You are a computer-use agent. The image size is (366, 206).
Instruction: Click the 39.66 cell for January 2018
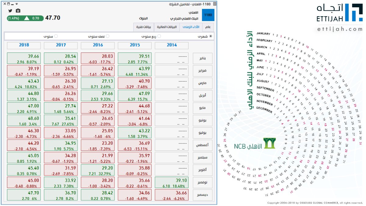pyautogui.click(x=24, y=59)
